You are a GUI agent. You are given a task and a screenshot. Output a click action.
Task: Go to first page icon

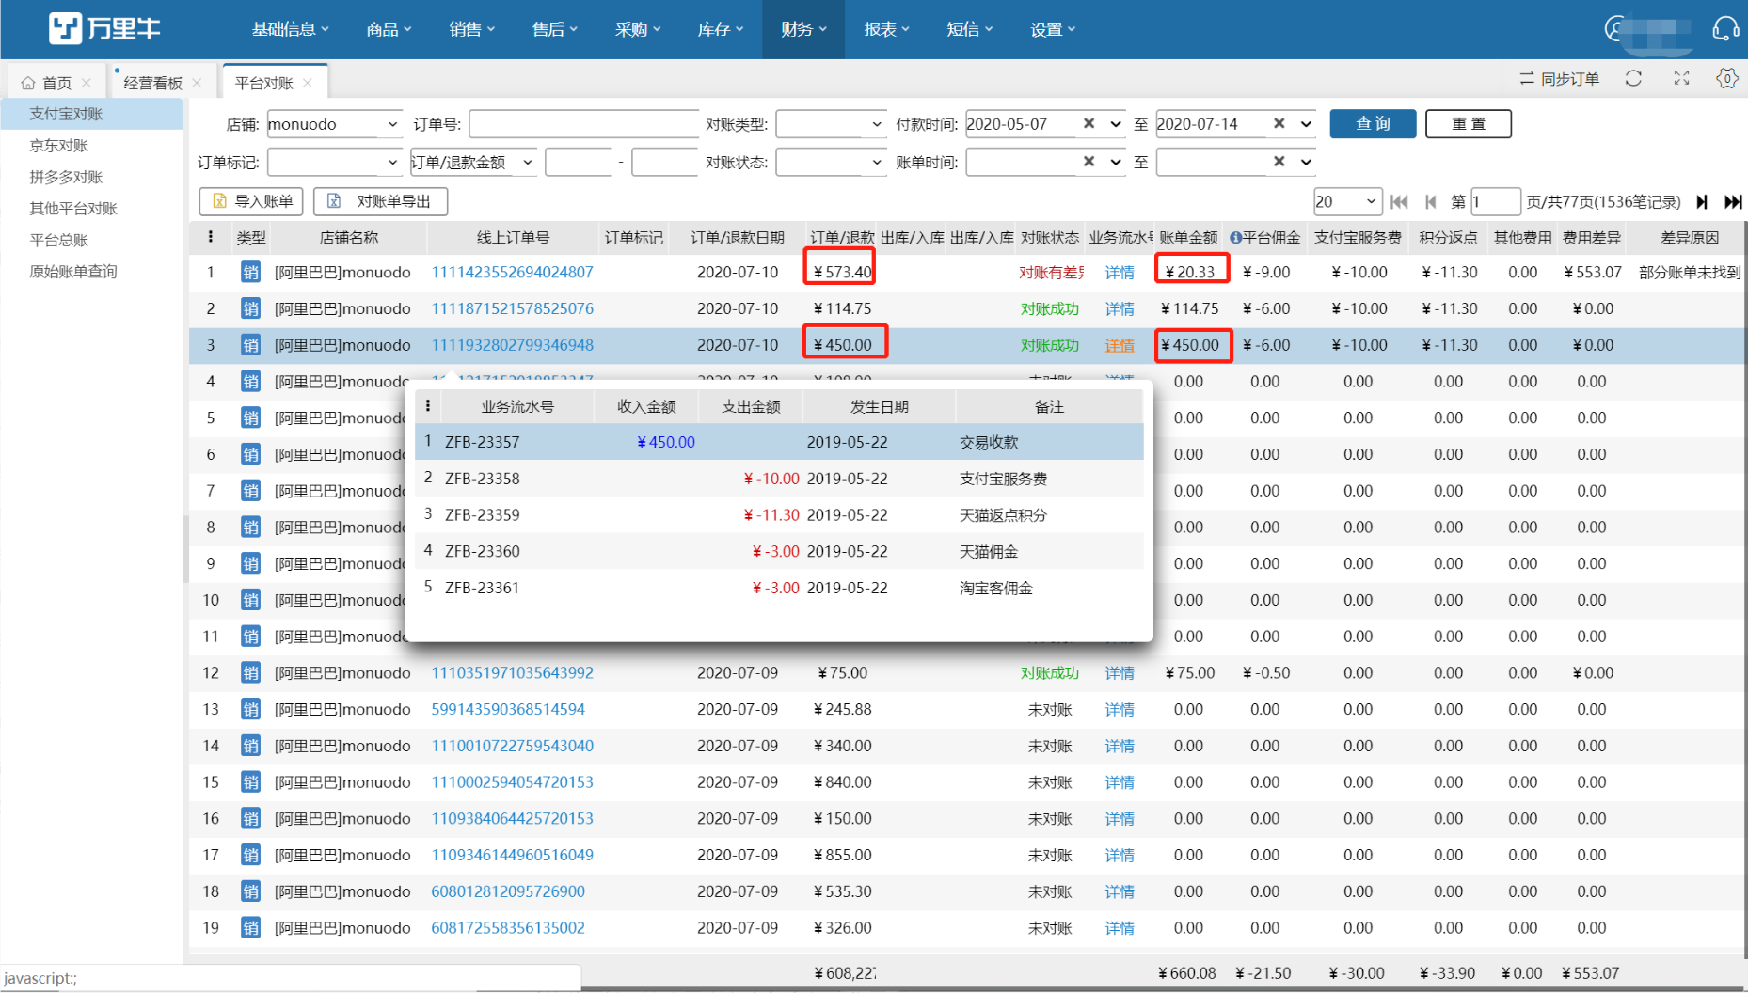[x=1399, y=201]
